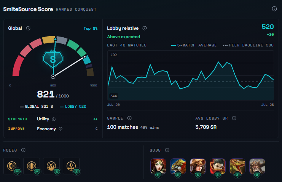Screen dimensions: 282x182
Task: Click the 3,709 SR value
Action: tap(206, 127)
